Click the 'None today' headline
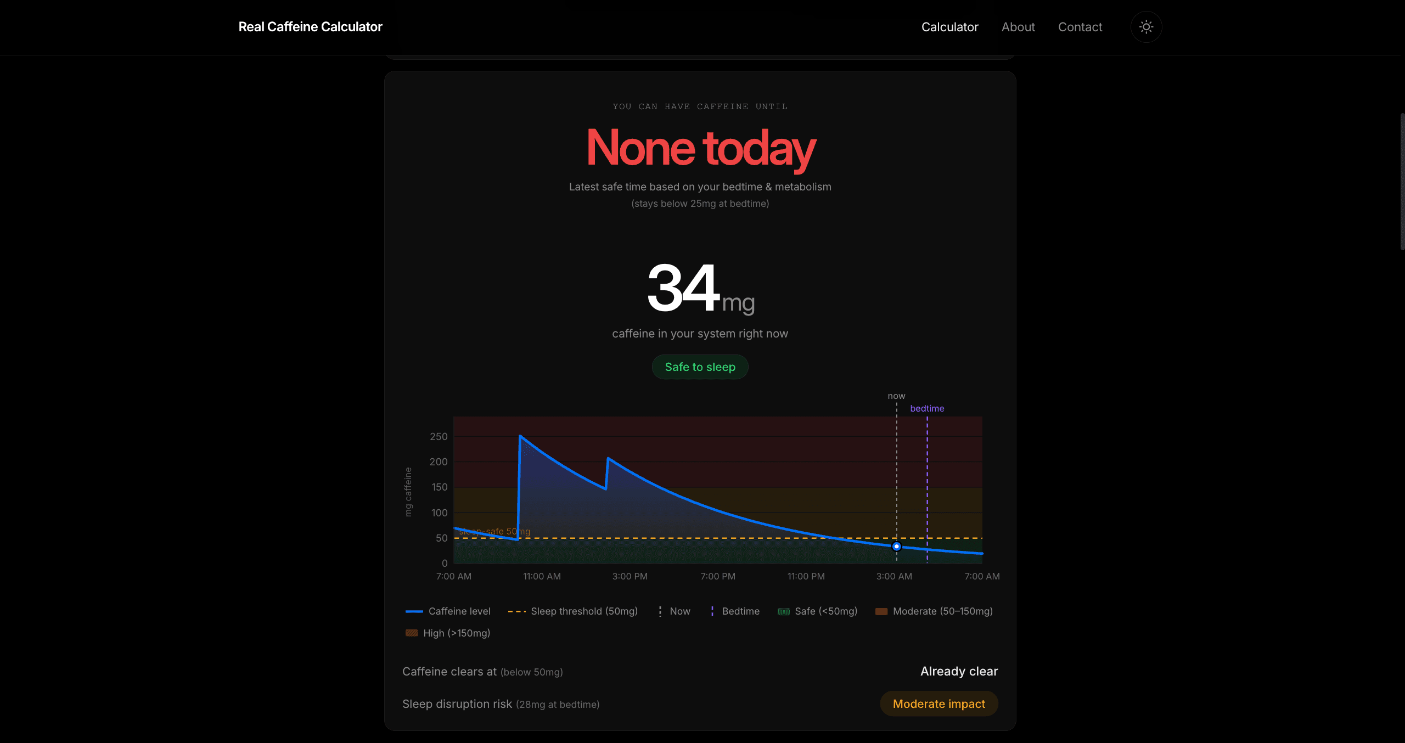This screenshot has width=1405, height=743. 701,148
